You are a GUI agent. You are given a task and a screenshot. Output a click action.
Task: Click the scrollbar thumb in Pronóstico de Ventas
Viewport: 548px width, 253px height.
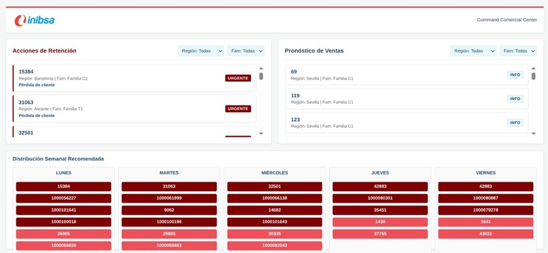pyautogui.click(x=533, y=76)
